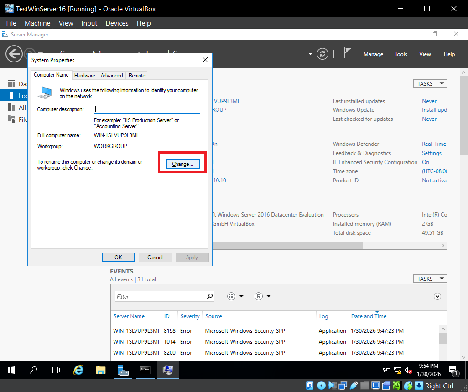Switch to the Hardware tab
468x392 pixels.
[85, 76]
